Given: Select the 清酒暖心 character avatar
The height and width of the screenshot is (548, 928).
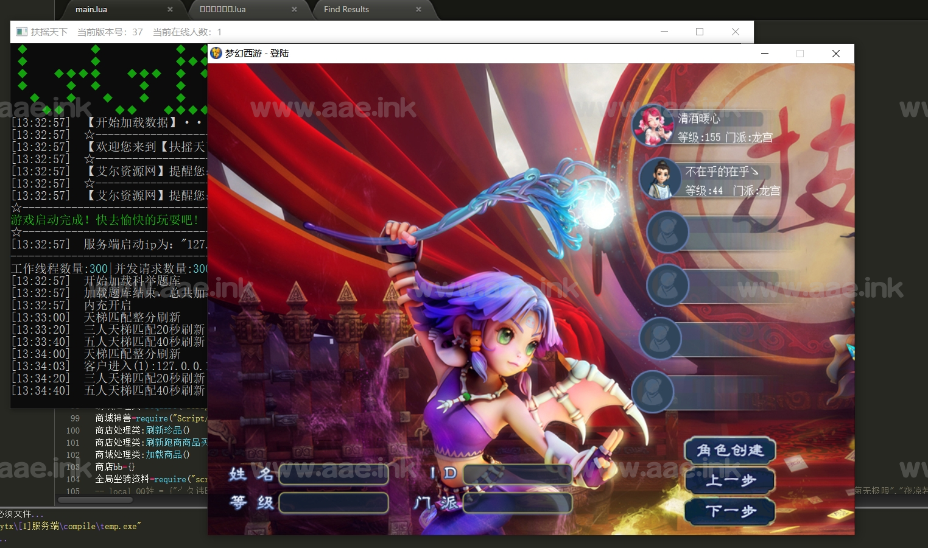Looking at the screenshot, I should point(652,126).
